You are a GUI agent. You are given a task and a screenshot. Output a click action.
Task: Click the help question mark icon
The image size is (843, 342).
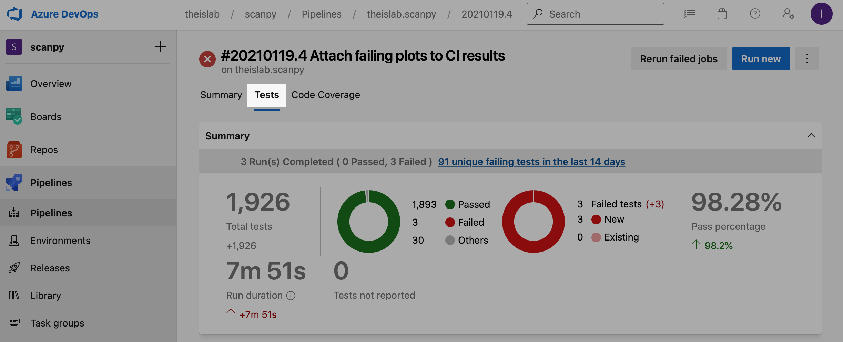755,14
